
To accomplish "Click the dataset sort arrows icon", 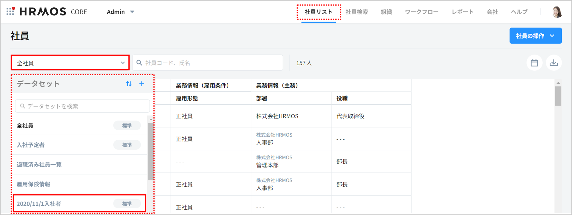I will coord(129,84).
